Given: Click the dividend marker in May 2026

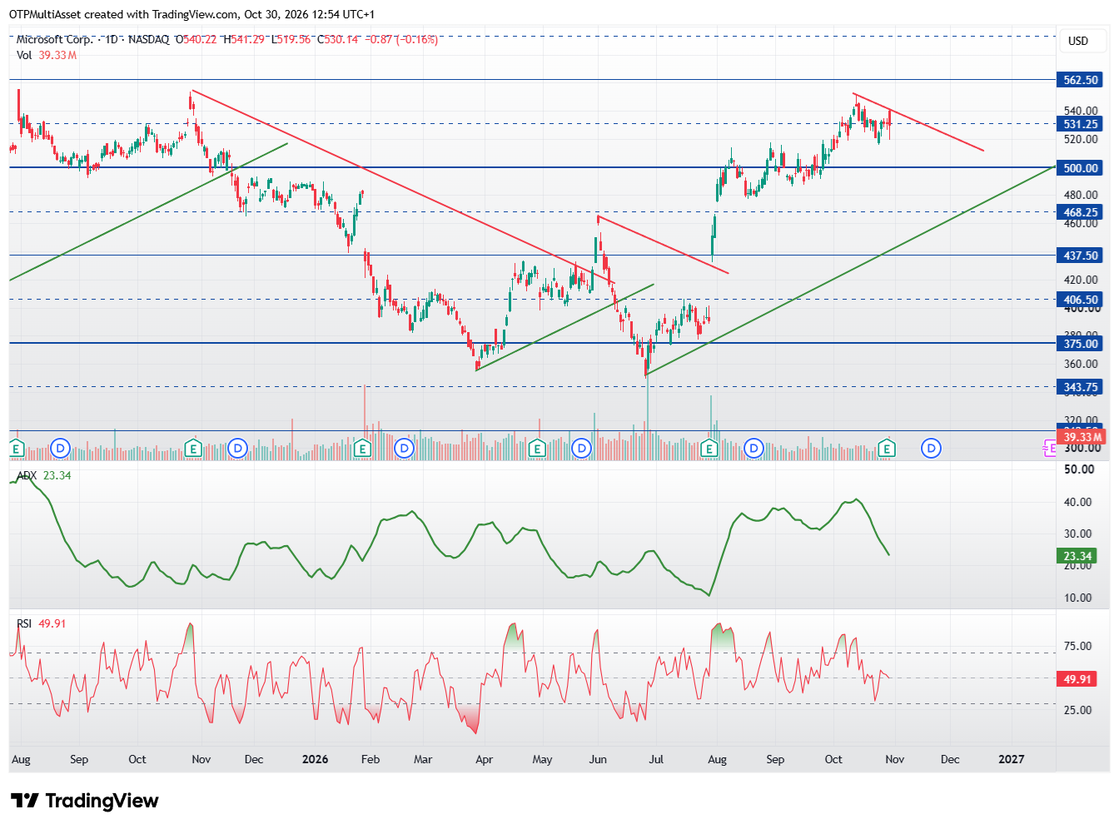Looking at the screenshot, I should pyautogui.click(x=582, y=449).
